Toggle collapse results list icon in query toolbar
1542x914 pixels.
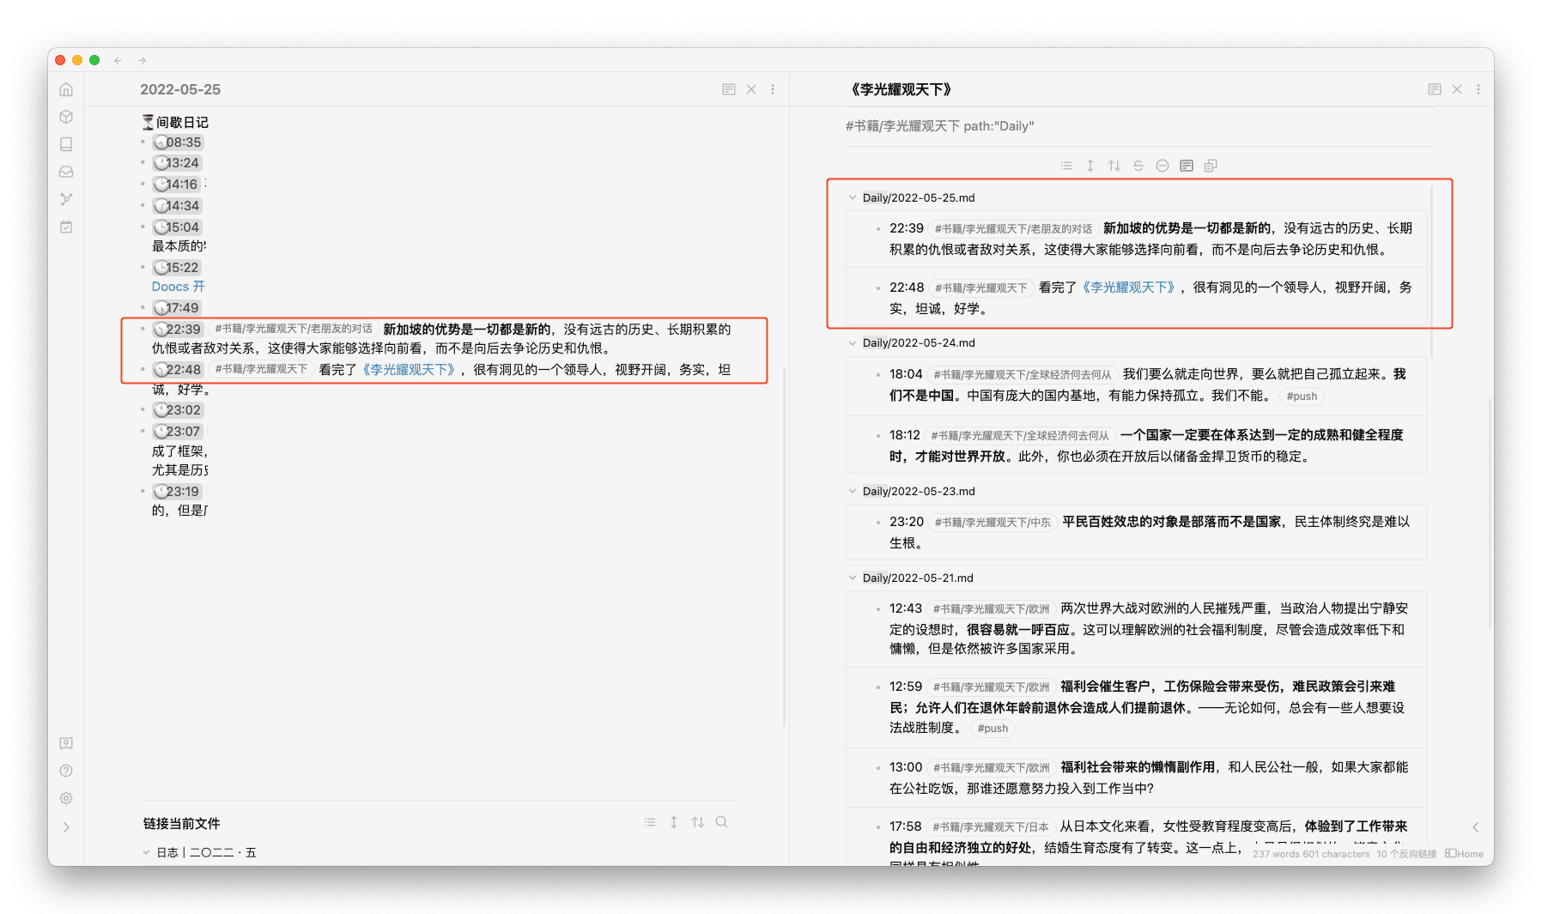pyautogui.click(x=1066, y=166)
